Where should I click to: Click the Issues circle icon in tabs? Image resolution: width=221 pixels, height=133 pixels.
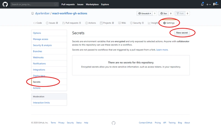pyautogui.click(x=47, y=23)
